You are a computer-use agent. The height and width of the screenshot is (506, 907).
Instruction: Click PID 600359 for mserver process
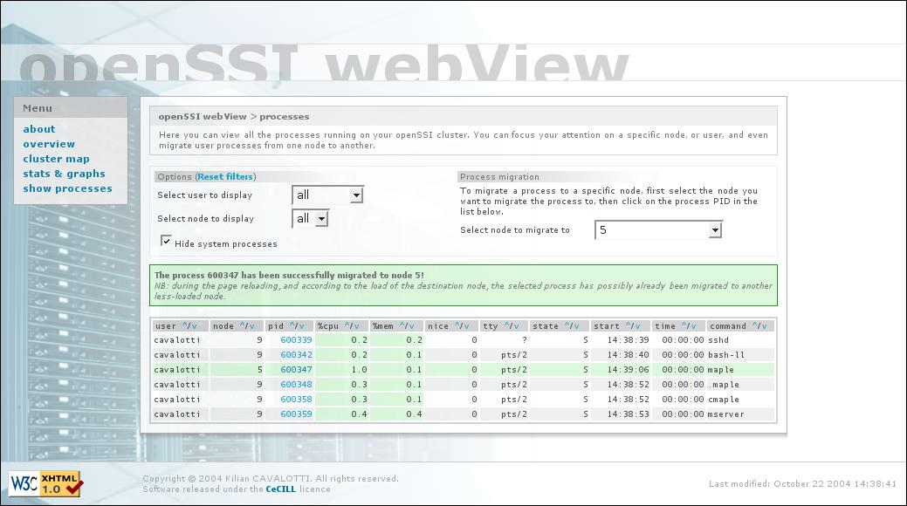[296, 414]
